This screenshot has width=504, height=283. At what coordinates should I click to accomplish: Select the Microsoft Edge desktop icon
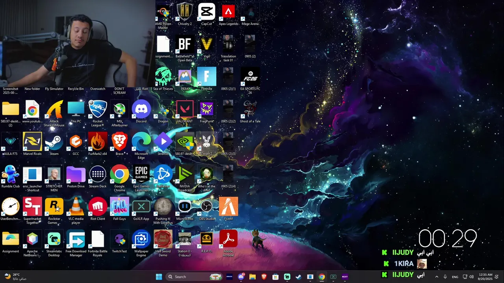point(141,142)
